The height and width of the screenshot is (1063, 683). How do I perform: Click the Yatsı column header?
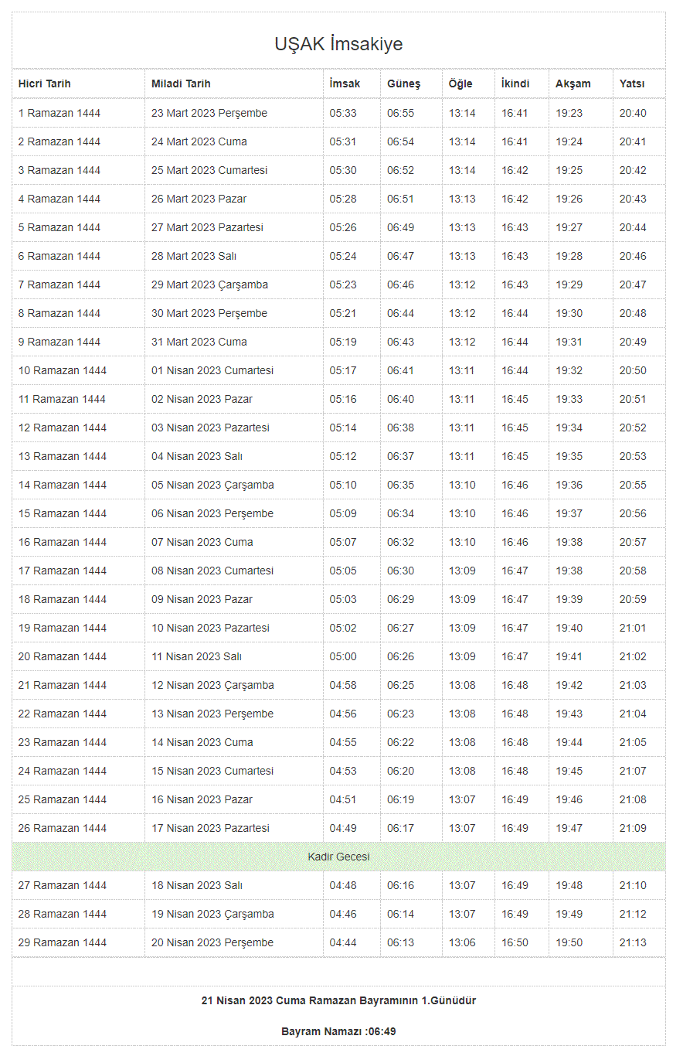click(631, 83)
